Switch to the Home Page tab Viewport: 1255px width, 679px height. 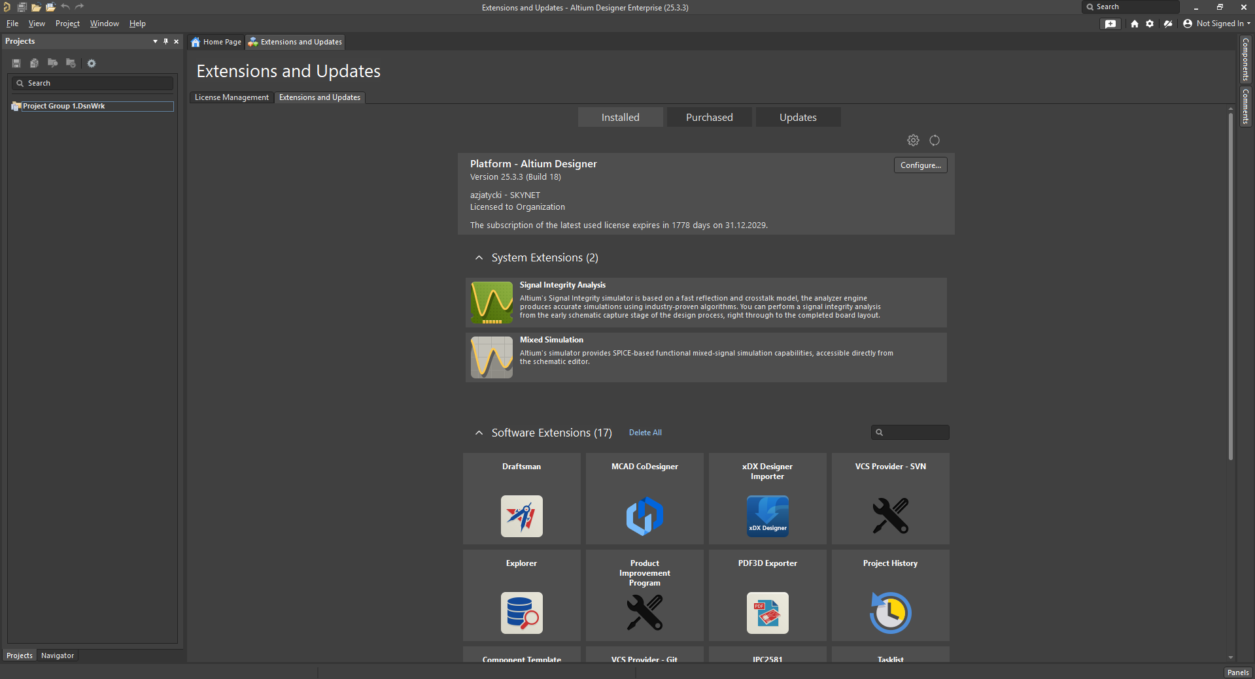[216, 42]
